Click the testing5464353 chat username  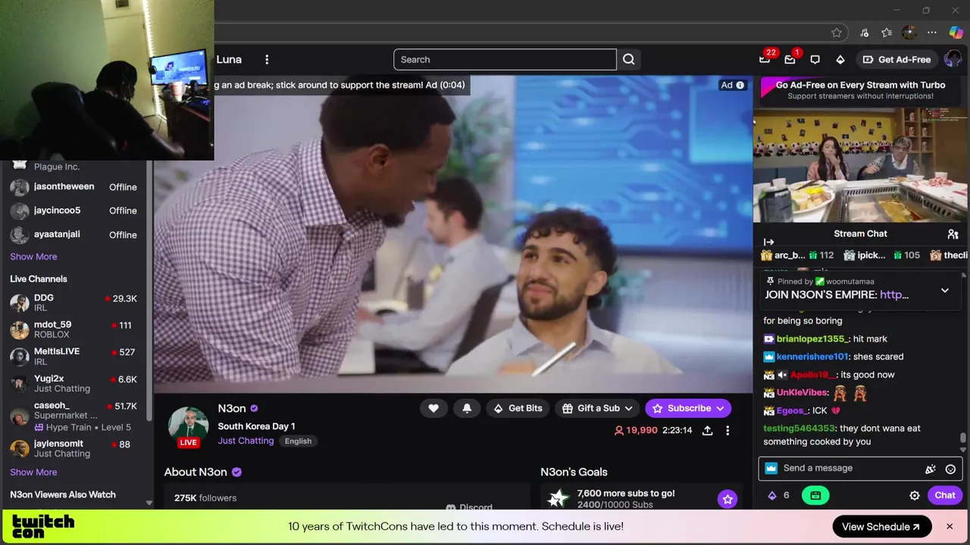click(799, 428)
